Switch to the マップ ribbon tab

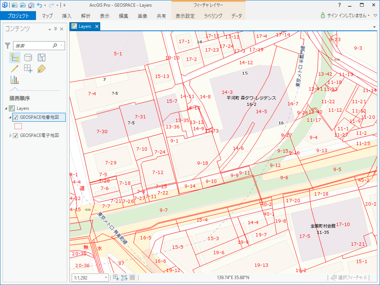[47, 16]
